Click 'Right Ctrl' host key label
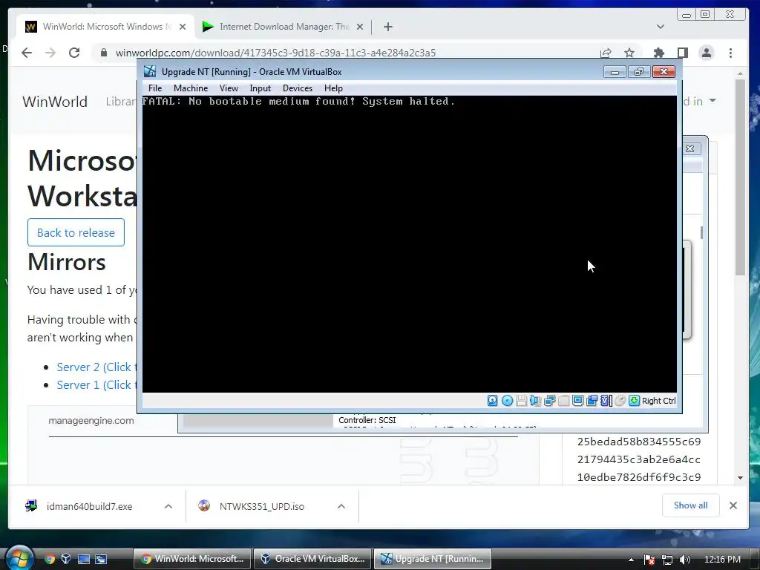Viewport: 760px width, 570px height. click(659, 401)
